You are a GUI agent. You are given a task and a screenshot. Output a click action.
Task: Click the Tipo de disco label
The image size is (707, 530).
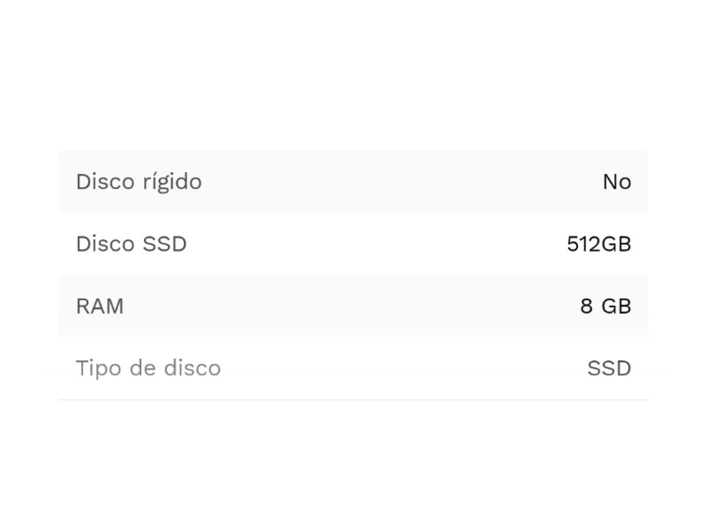(148, 368)
